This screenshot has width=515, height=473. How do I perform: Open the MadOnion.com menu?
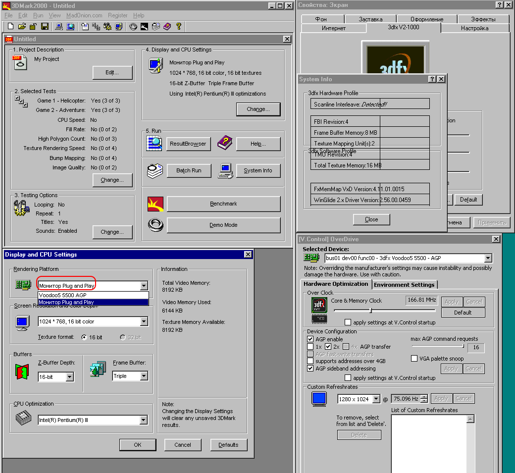click(x=84, y=15)
